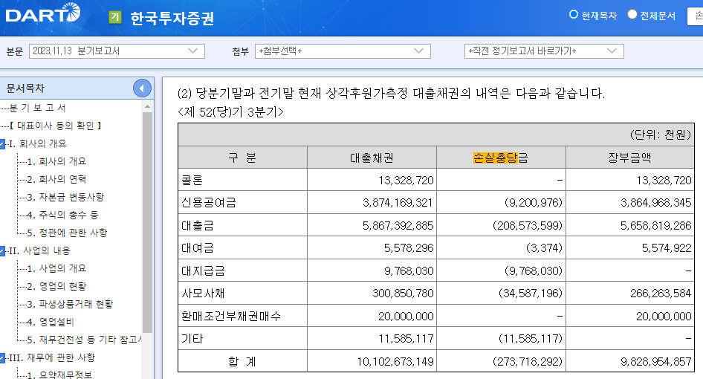The height and width of the screenshot is (379, 703).
Task: Open 대표이사 등의 확인 entry
Action: (55, 126)
